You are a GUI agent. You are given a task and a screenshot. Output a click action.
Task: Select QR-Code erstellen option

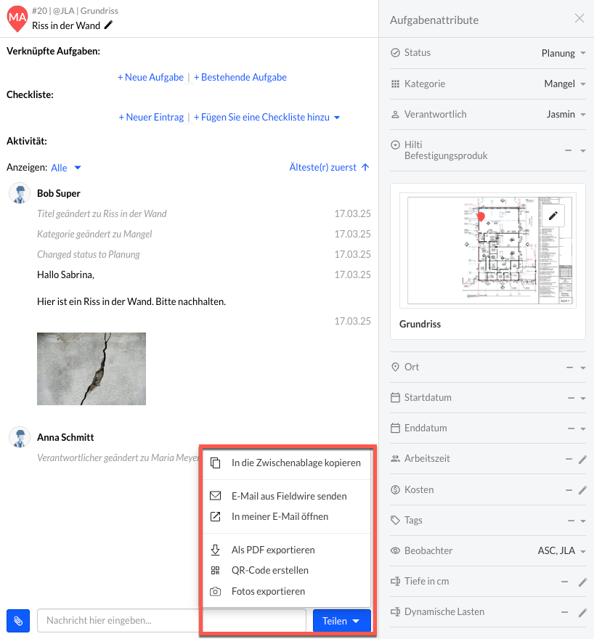coord(269,571)
